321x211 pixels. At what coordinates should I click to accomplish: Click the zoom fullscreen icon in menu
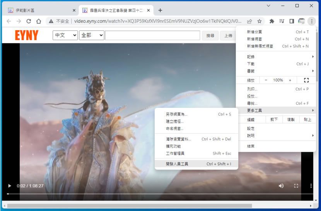306,80
